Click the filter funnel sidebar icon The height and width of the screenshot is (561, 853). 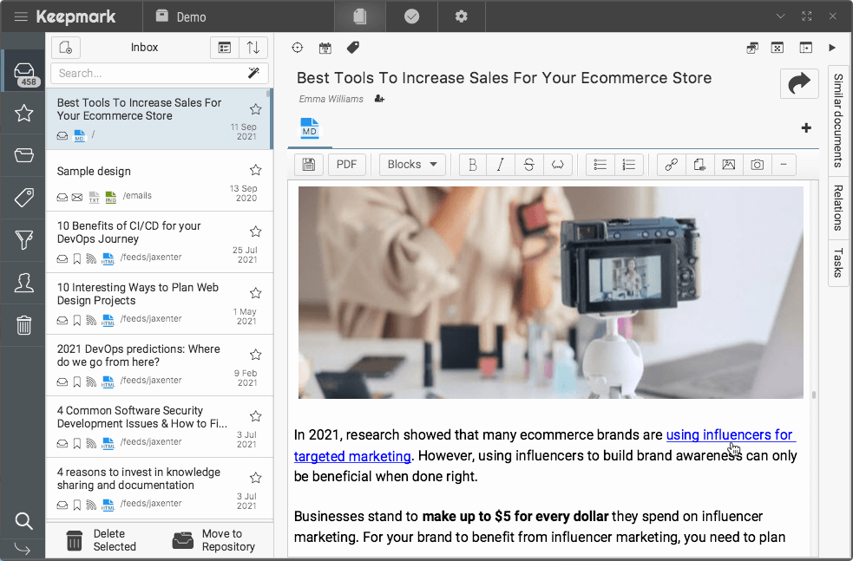[x=23, y=240]
